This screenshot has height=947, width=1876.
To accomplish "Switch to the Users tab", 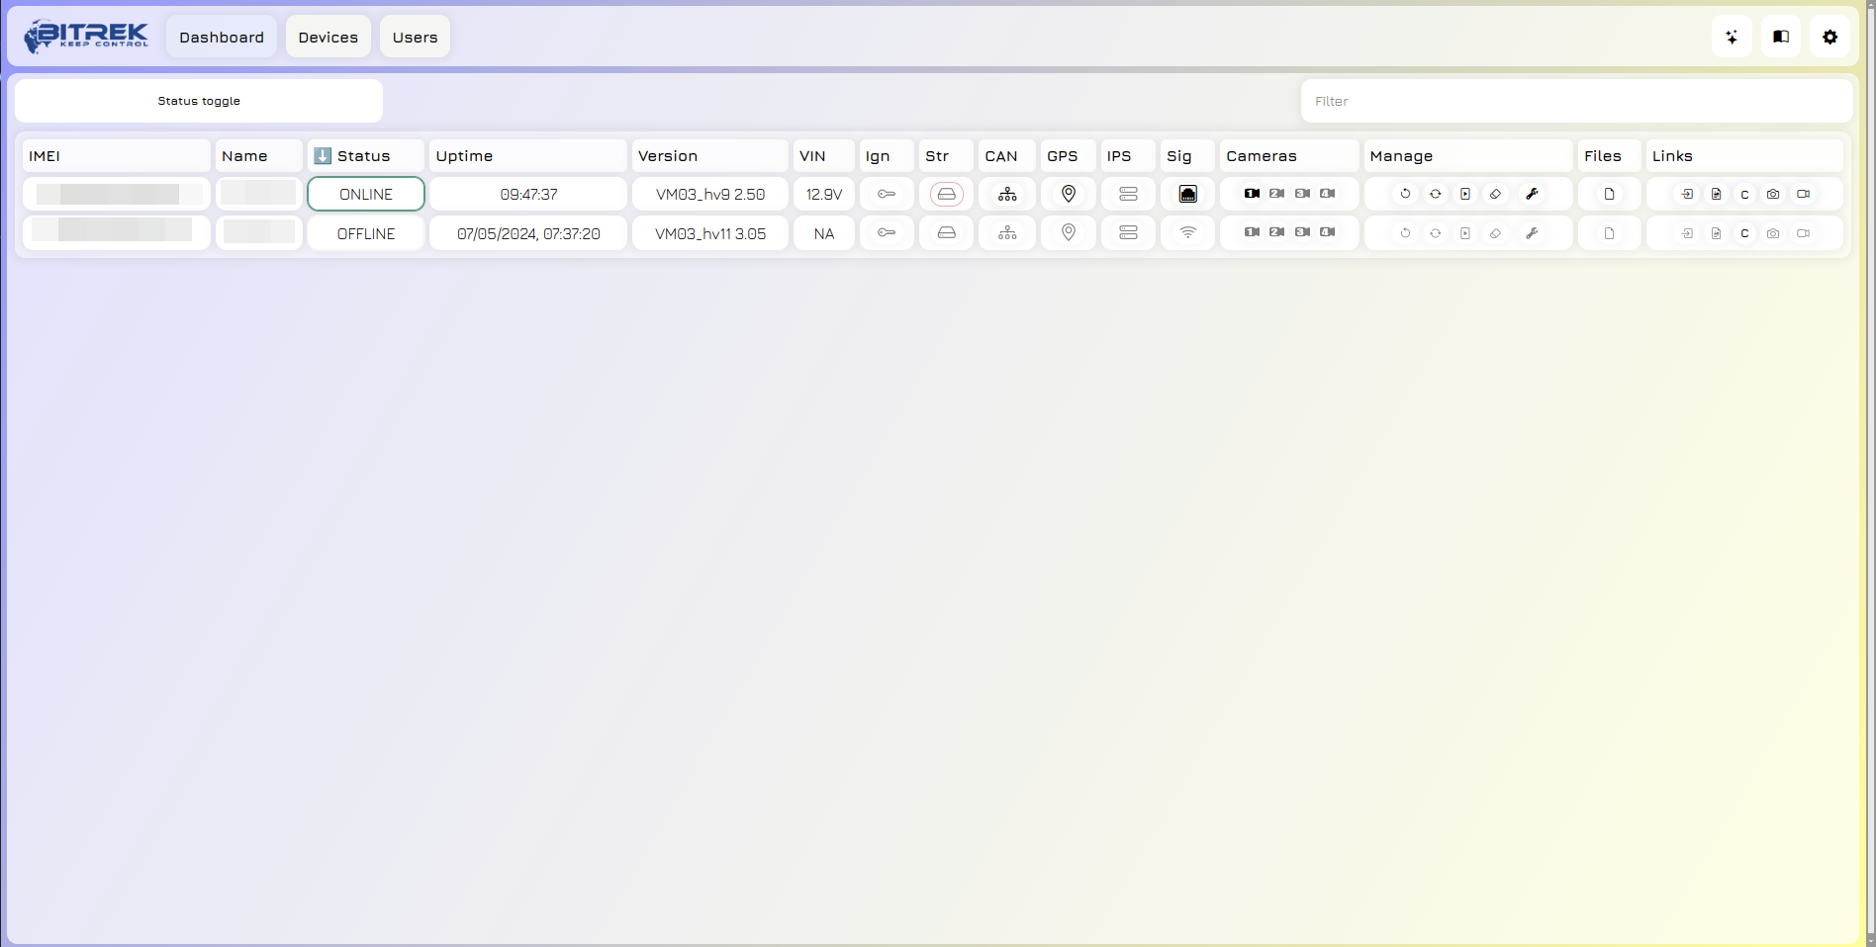I will tap(415, 37).
